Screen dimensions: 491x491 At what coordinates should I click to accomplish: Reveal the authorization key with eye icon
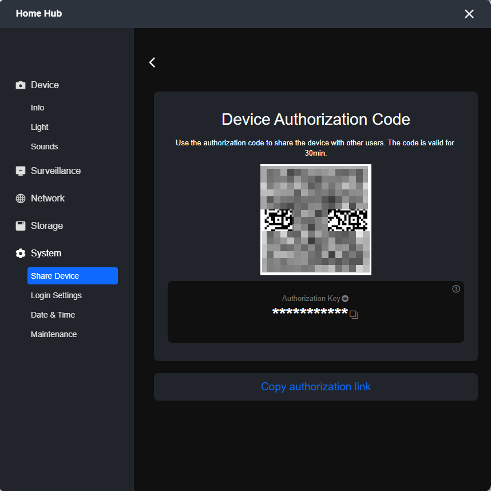tap(345, 298)
